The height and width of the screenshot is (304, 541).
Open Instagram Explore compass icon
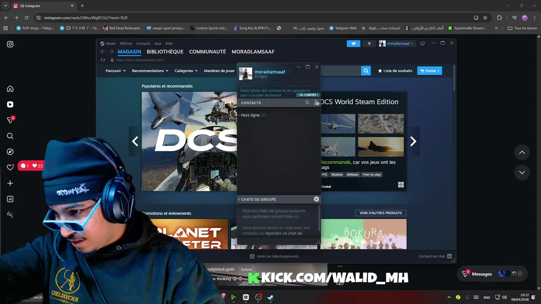click(10, 152)
